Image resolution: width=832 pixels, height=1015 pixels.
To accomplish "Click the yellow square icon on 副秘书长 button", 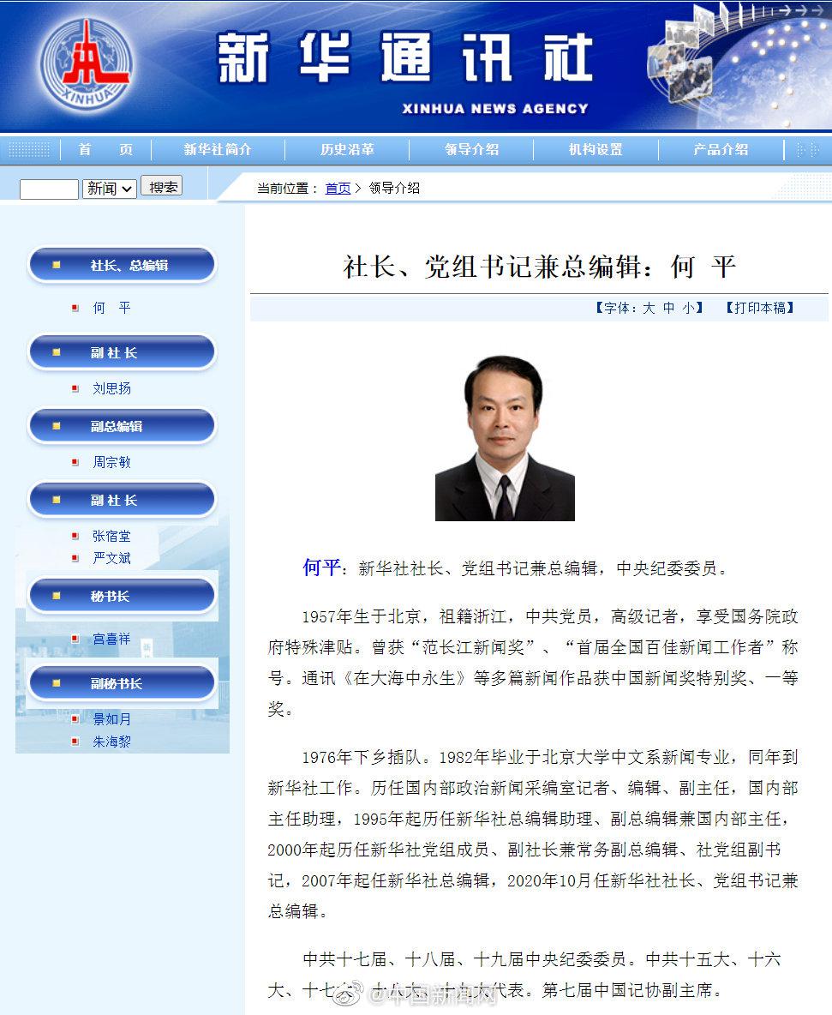I will (x=57, y=683).
